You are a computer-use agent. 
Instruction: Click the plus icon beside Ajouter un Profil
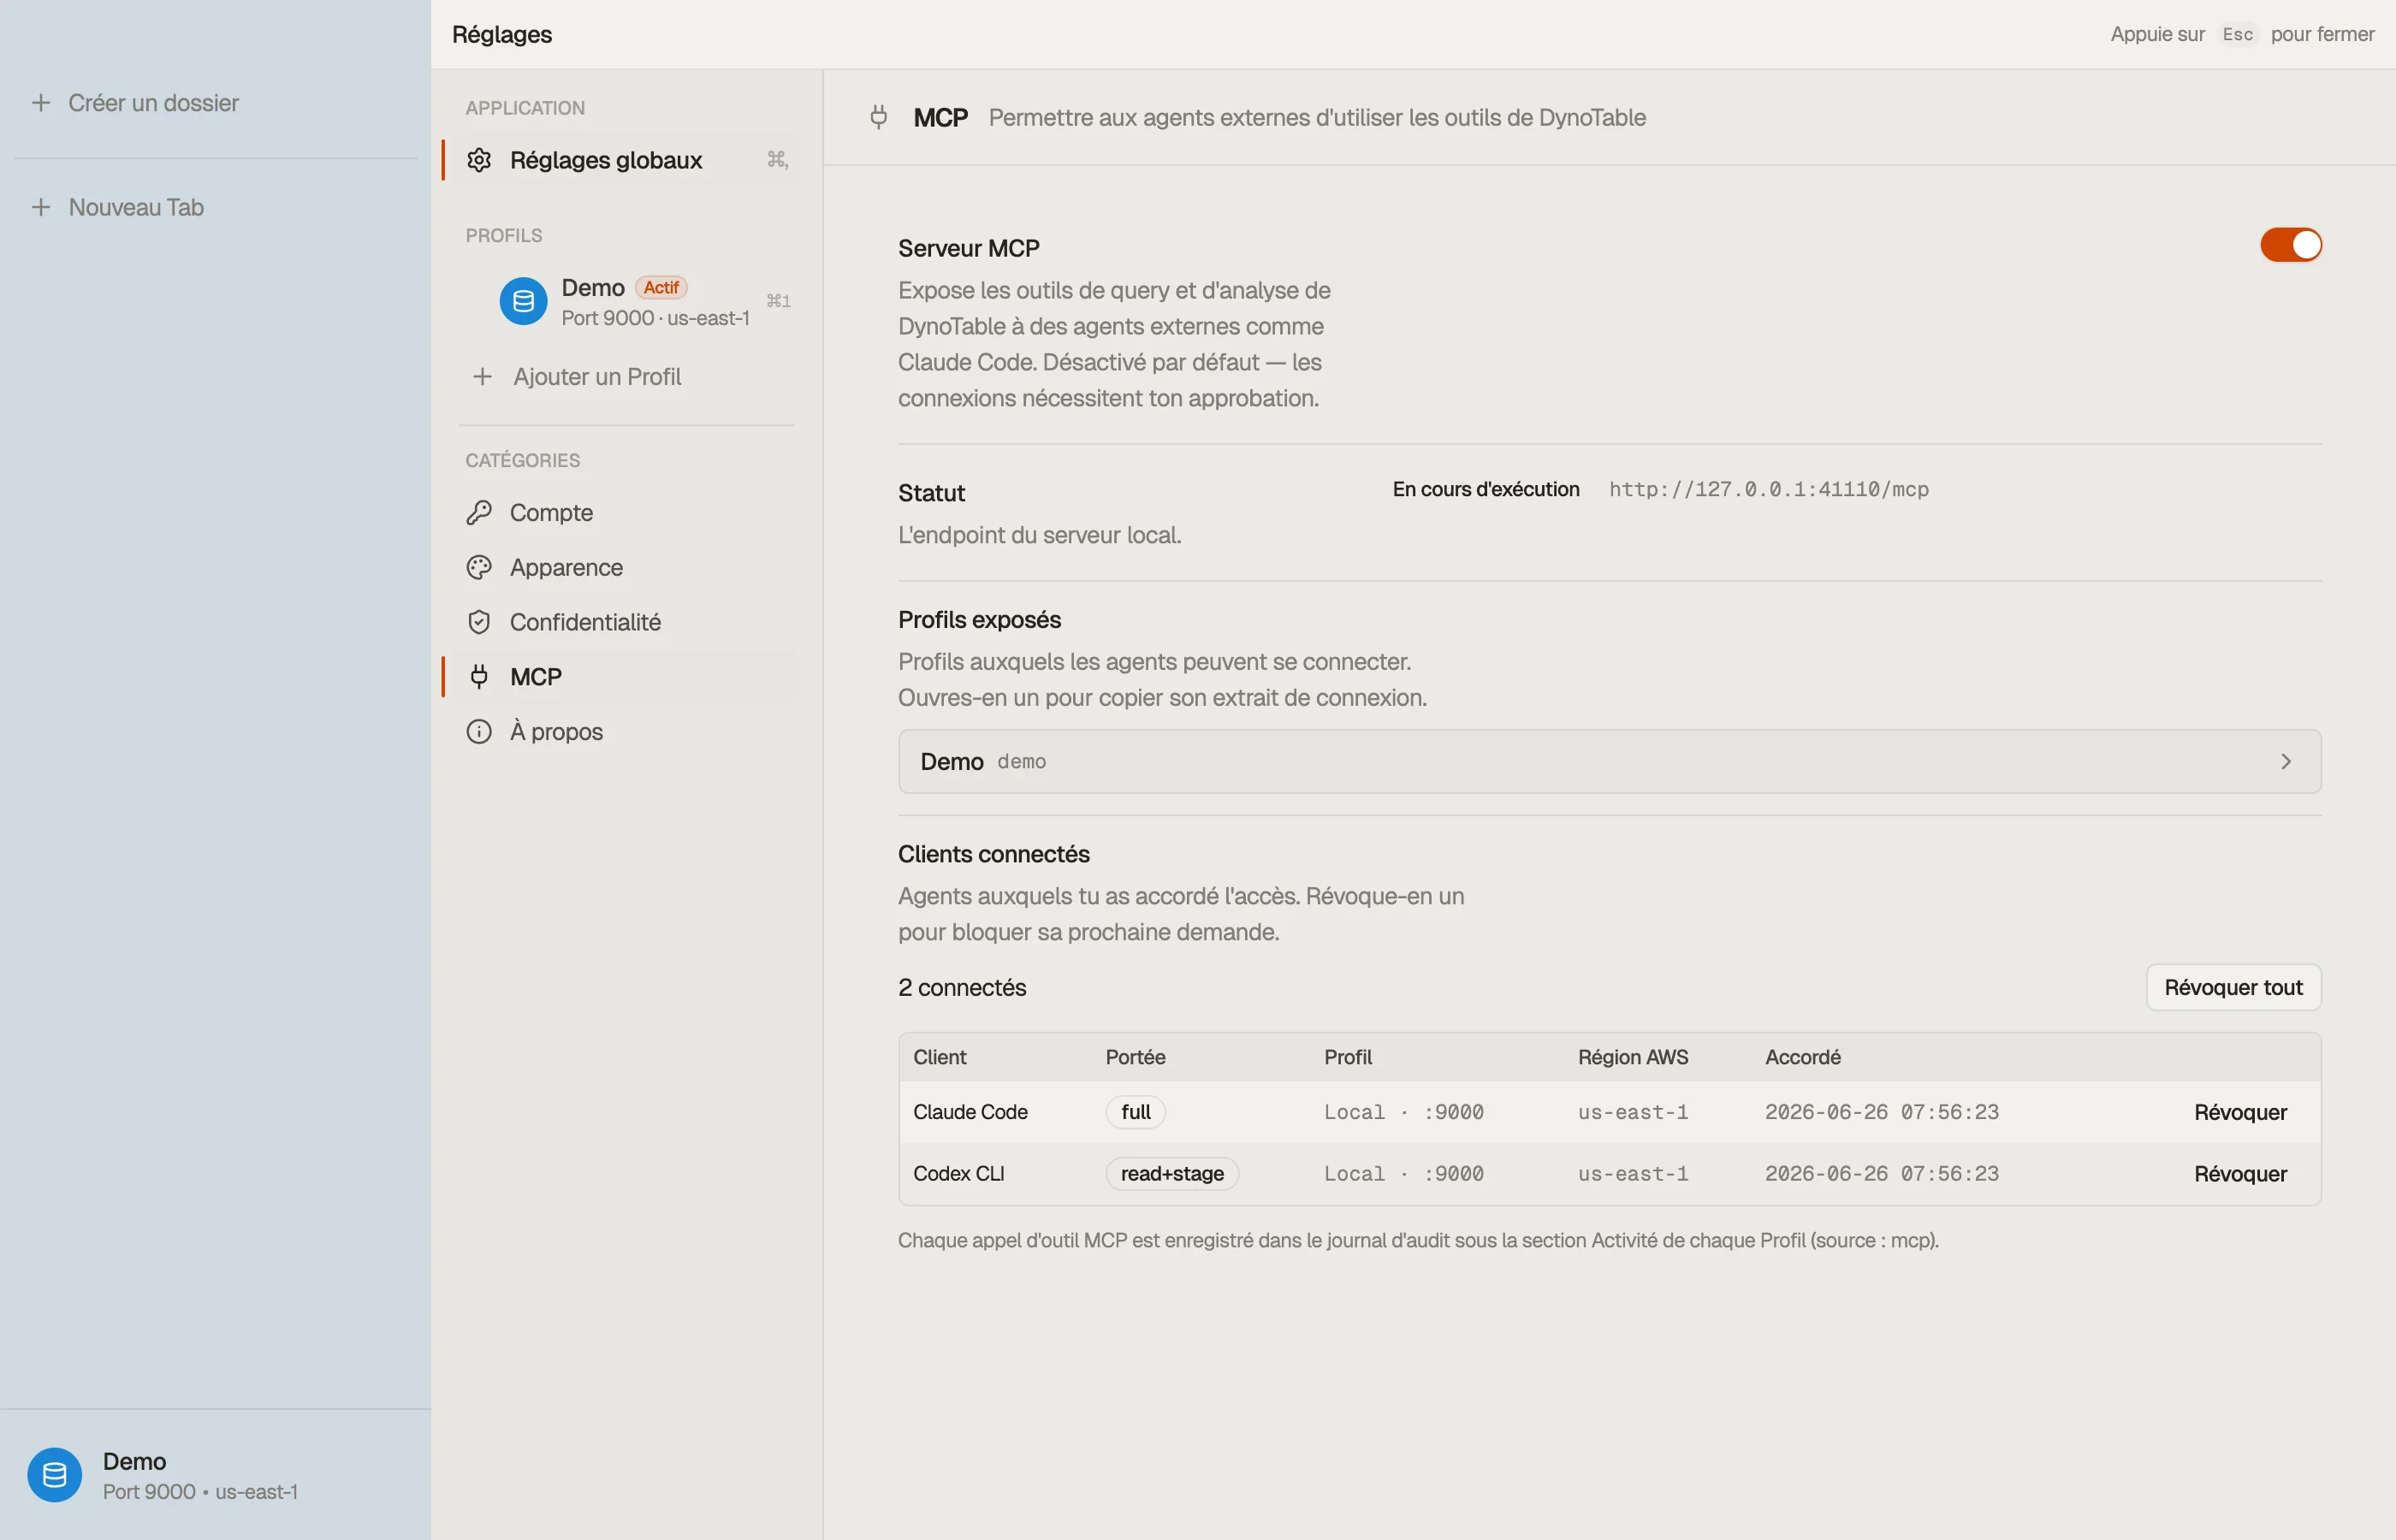[x=482, y=377]
